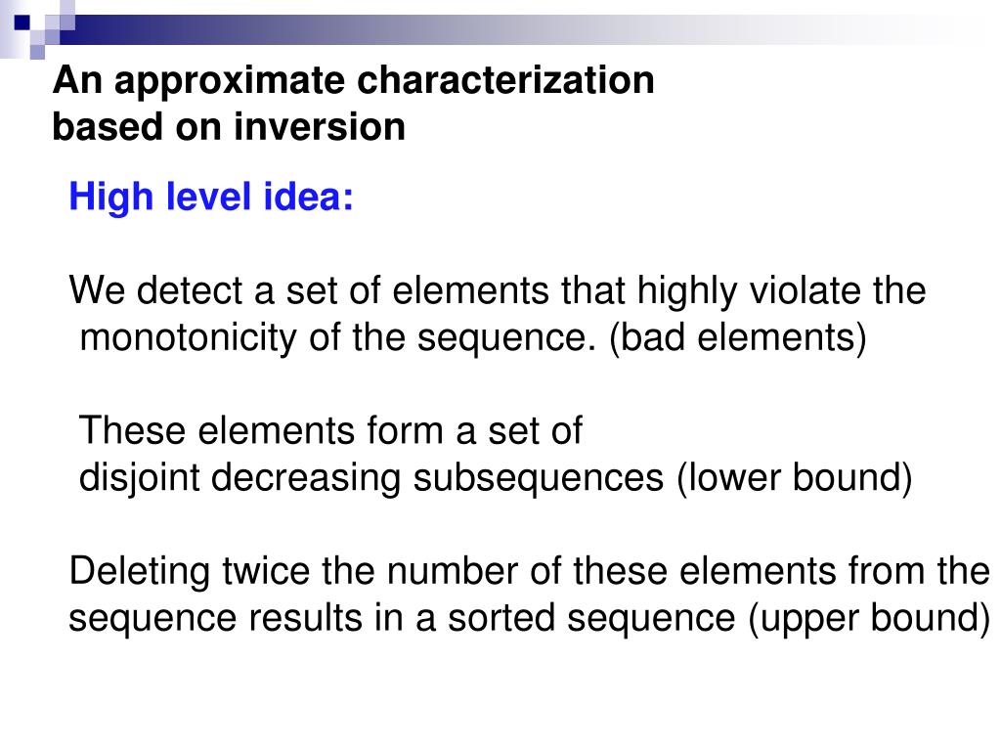Click the phrase 'sequence results in a sorted sequence'
The width and height of the screenshot is (1001, 751).
402,618
